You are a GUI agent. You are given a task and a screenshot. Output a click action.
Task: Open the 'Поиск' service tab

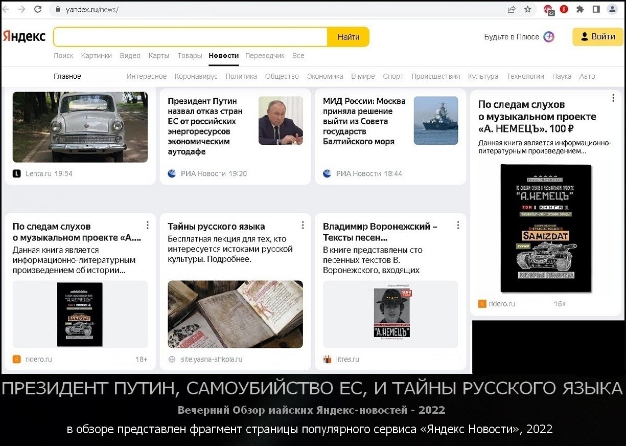(63, 56)
